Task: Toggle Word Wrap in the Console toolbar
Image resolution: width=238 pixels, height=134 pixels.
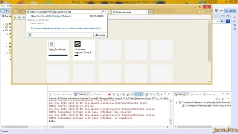Action: point(132,95)
